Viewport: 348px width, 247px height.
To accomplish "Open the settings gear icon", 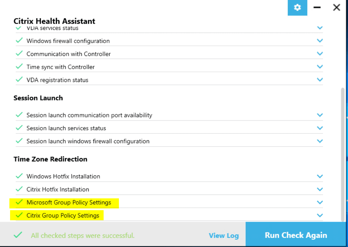I will pos(297,8).
